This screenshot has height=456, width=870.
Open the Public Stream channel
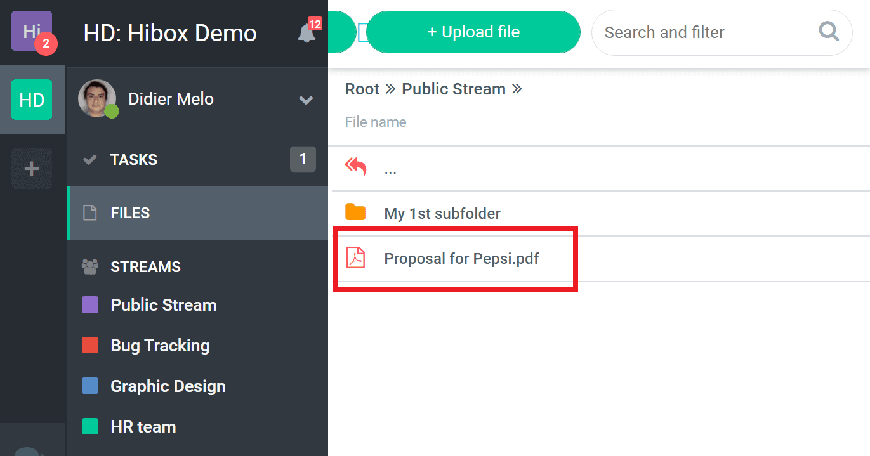tap(163, 305)
